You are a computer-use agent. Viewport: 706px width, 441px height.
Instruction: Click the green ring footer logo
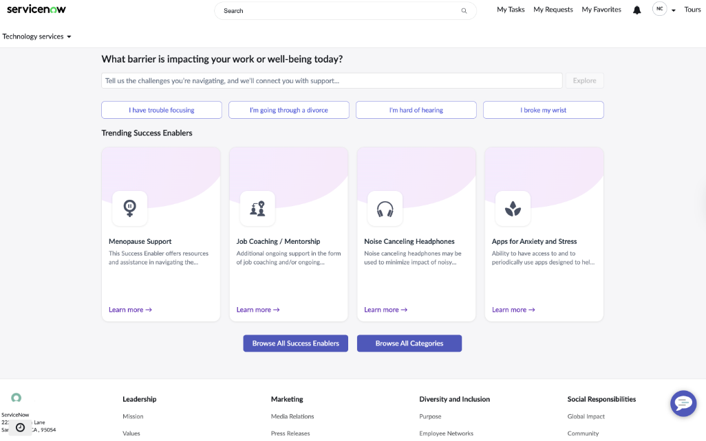tap(17, 398)
